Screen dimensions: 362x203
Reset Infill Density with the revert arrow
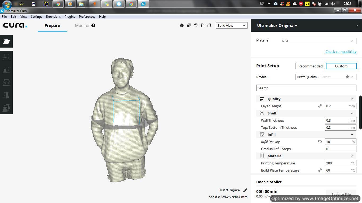pos(320,142)
